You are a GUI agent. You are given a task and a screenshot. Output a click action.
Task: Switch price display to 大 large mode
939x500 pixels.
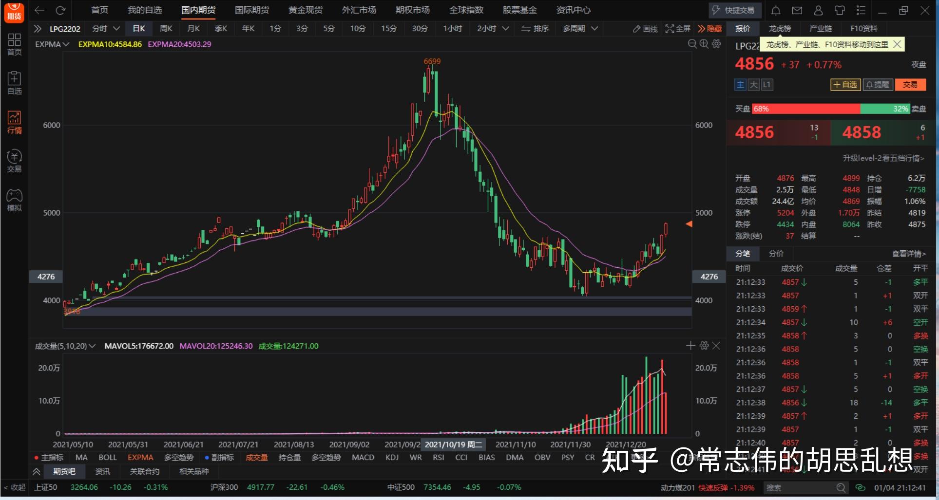(753, 84)
